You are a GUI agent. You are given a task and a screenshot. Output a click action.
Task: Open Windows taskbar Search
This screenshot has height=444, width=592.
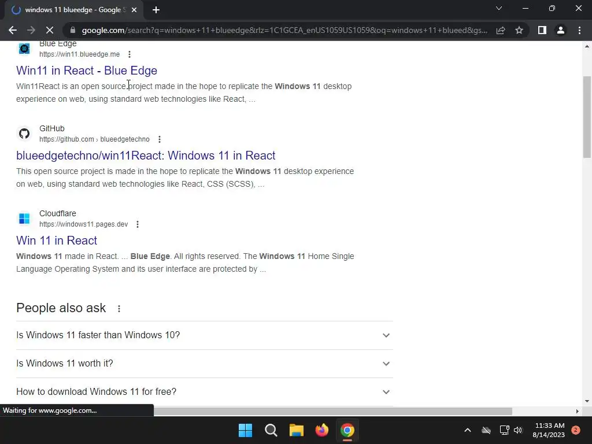tap(271, 430)
